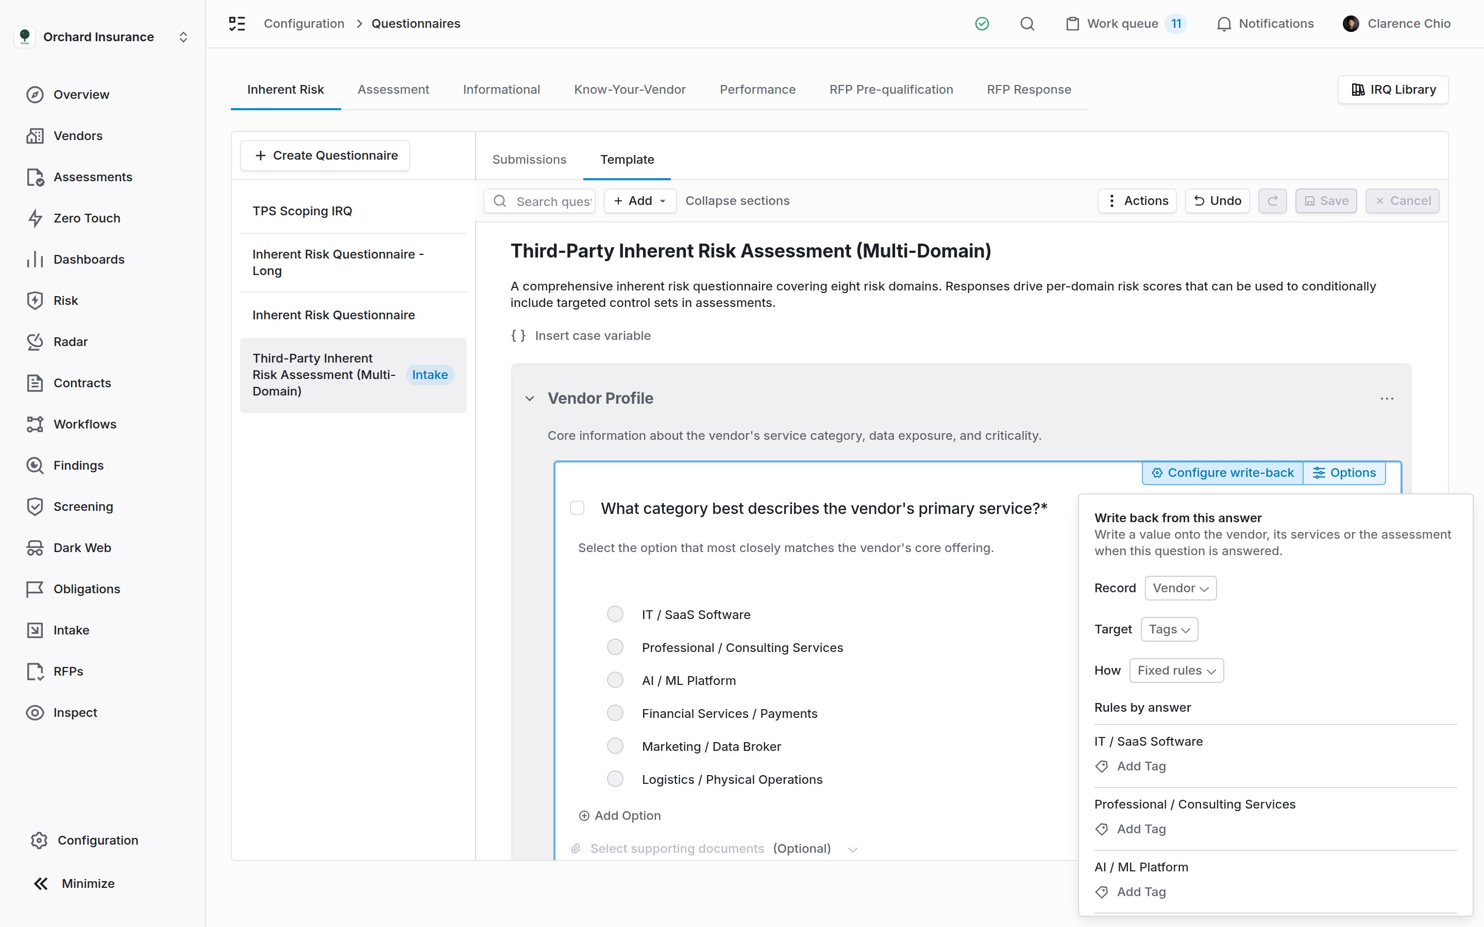The width and height of the screenshot is (1484, 927).
Task: Open the Overview page in the sidebar
Action: pos(68,94)
